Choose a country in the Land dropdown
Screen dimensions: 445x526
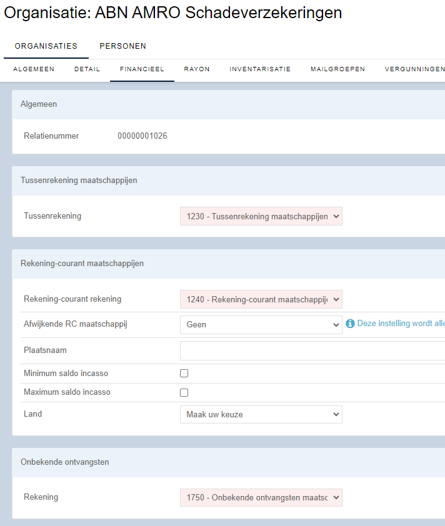[261, 415]
